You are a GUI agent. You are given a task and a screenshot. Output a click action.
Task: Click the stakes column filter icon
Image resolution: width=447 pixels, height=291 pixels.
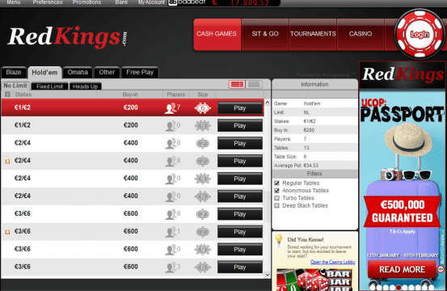point(7,95)
